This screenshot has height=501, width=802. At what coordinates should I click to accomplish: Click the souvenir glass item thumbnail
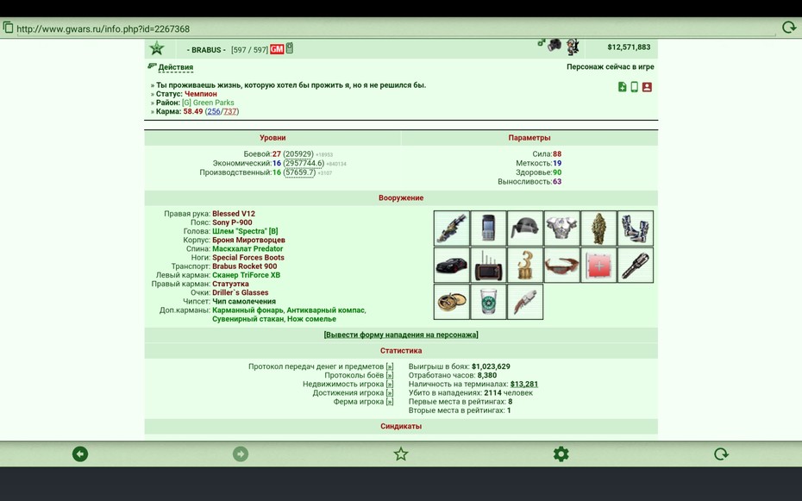coord(488,302)
